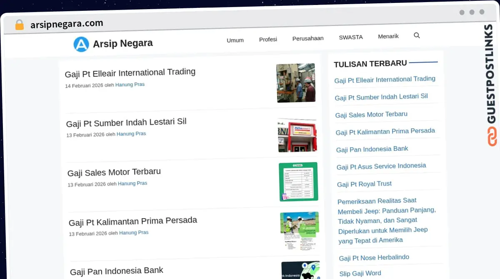This screenshot has width=500, height=279.
Task: Click the arsipnegara.com address bar text
Action: (x=67, y=24)
